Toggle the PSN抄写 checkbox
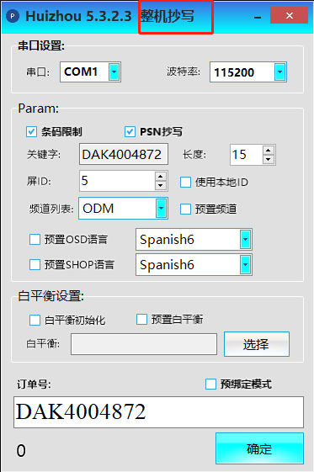 [130, 132]
